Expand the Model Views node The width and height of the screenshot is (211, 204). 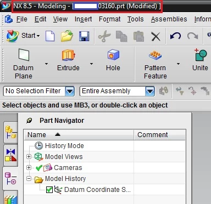point(29,157)
